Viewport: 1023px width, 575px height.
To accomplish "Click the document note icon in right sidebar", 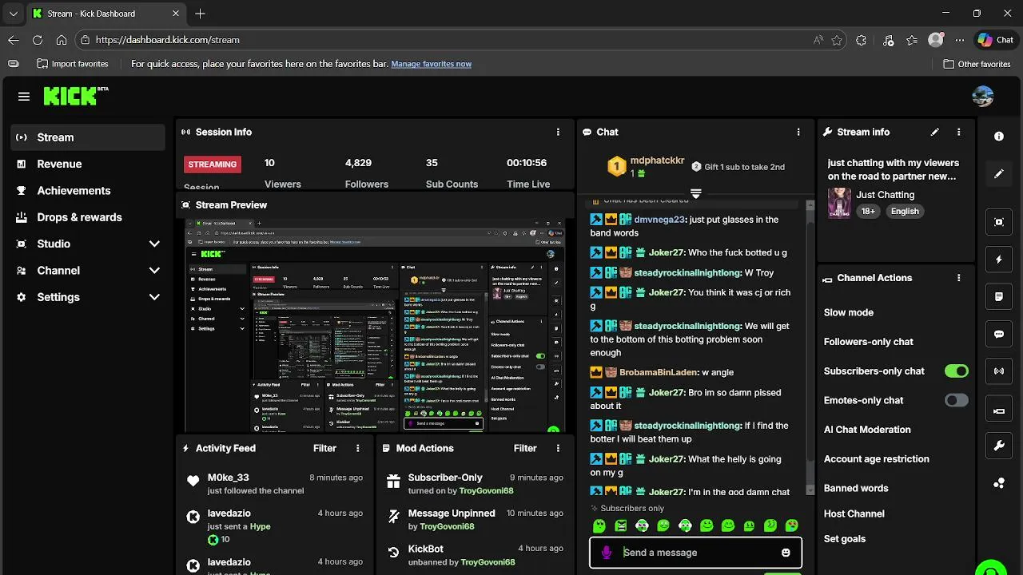I will pyautogui.click(x=999, y=297).
